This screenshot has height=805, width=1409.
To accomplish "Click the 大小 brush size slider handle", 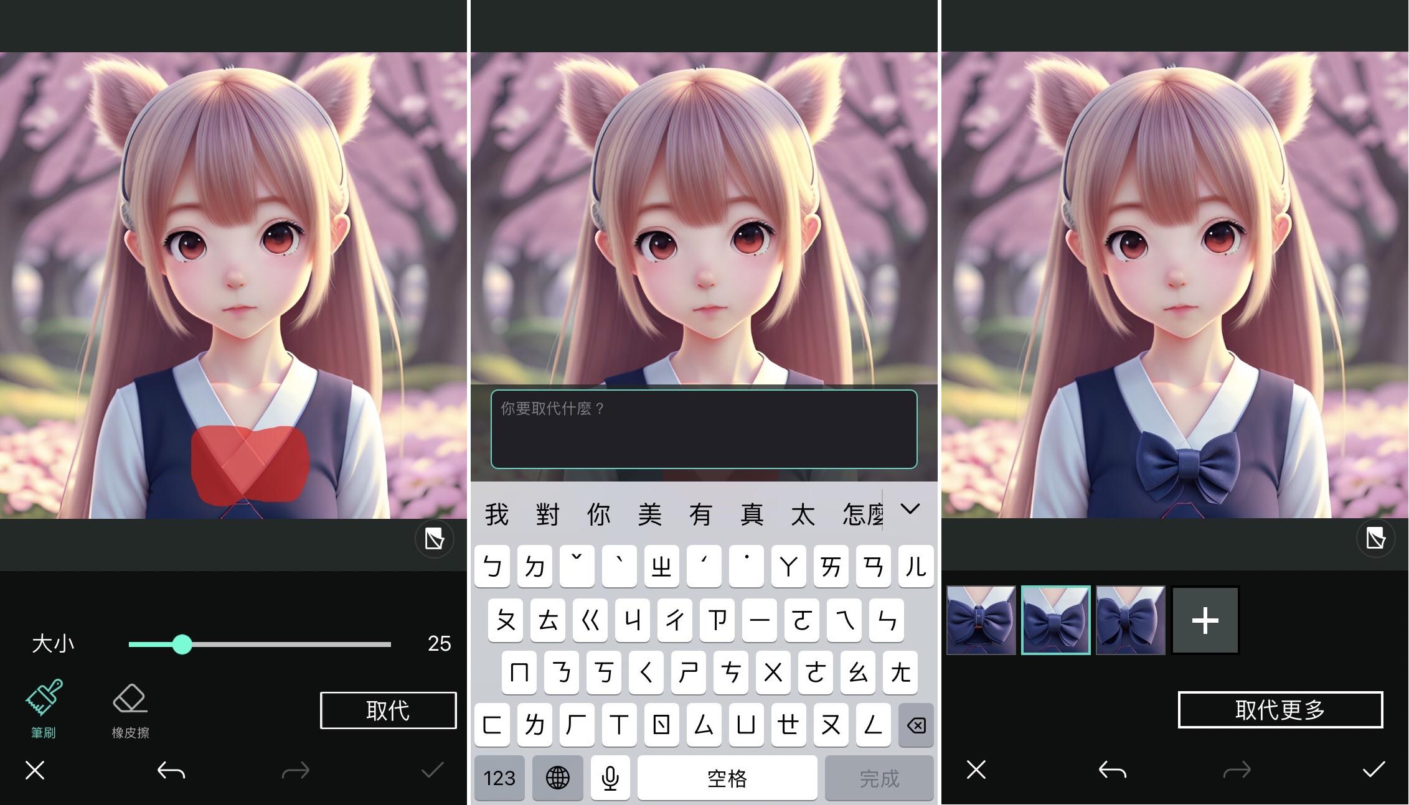I will click(x=182, y=644).
